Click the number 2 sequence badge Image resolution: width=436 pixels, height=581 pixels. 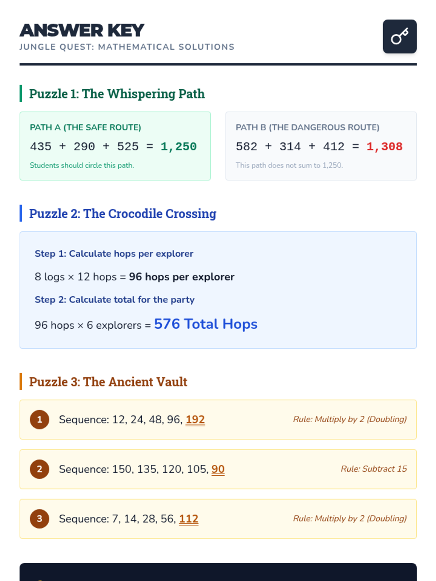click(40, 469)
